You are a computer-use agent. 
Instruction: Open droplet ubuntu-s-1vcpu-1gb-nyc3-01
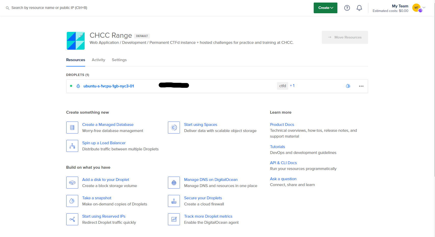point(109,86)
